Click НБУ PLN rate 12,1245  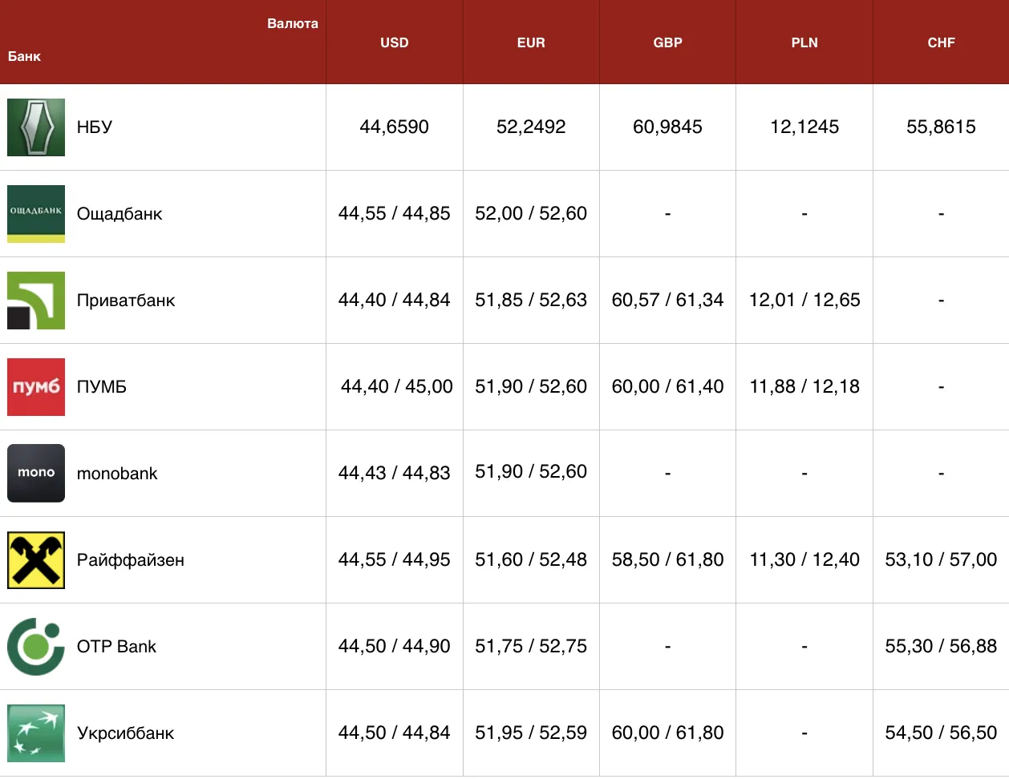(x=804, y=127)
